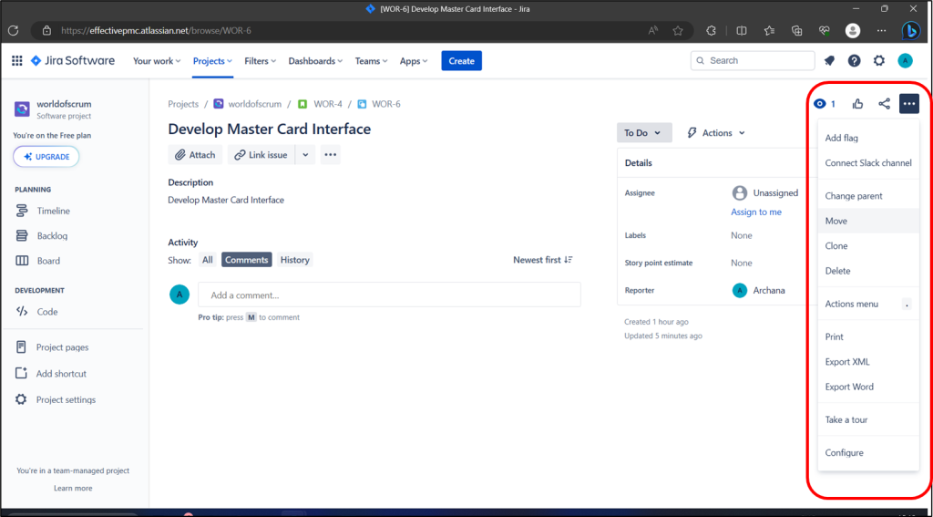Screen dimensions: 933x517
Task: Open Timeline in the sidebar
Action: [53, 211]
